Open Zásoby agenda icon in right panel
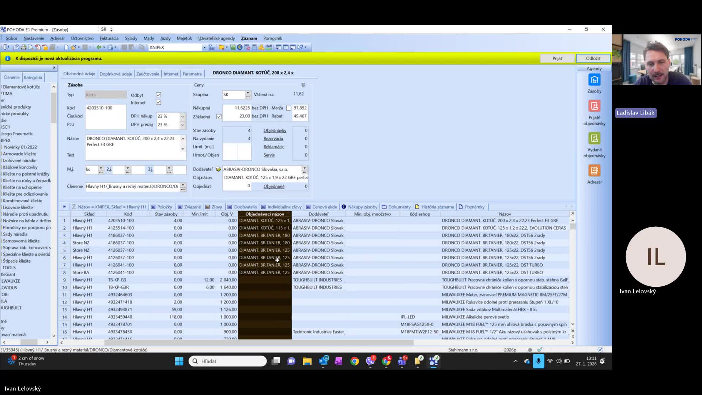 tap(594, 80)
